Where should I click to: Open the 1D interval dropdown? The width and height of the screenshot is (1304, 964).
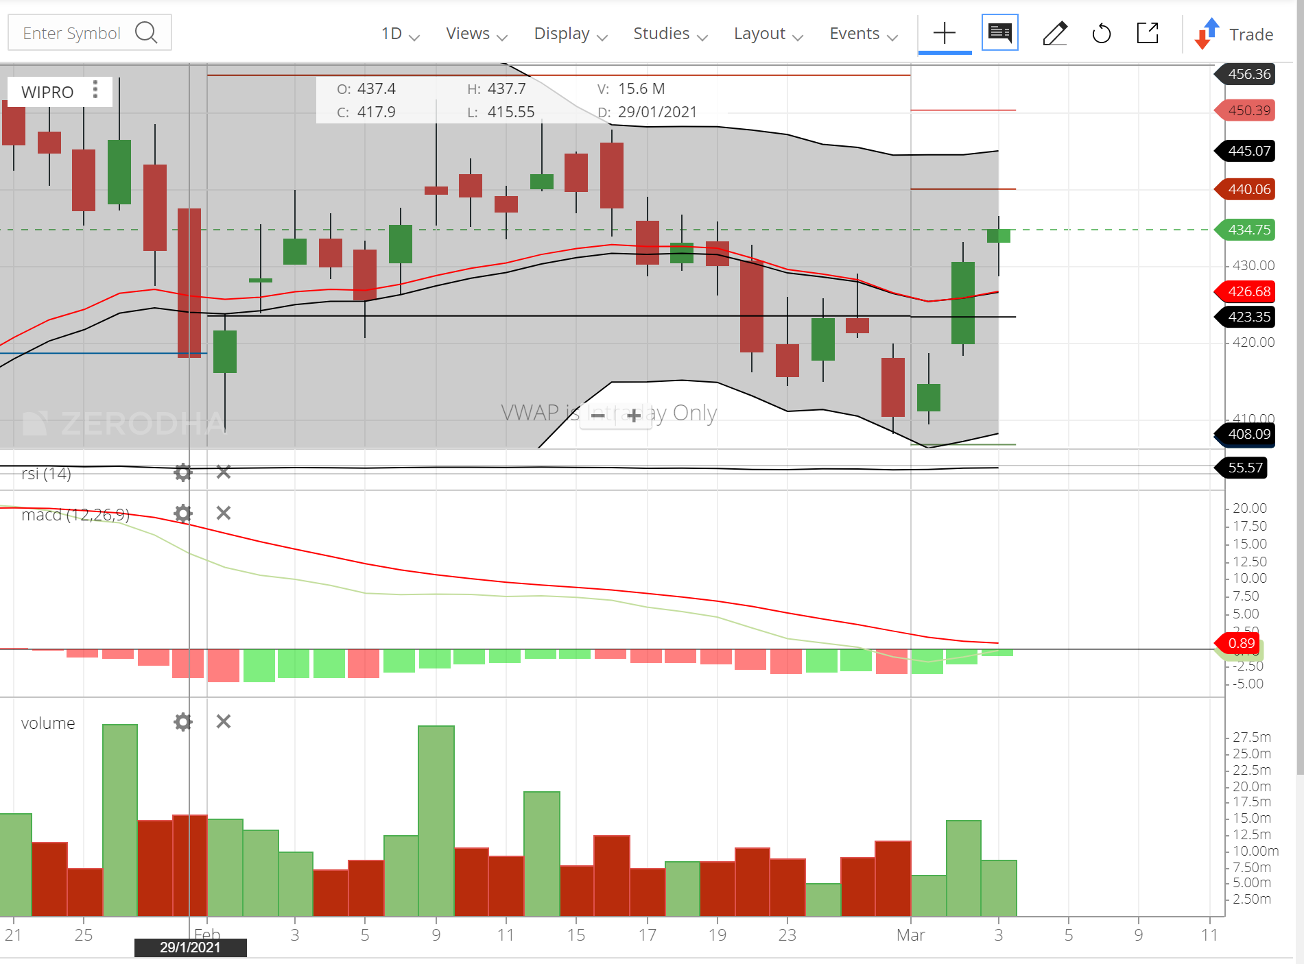[400, 34]
